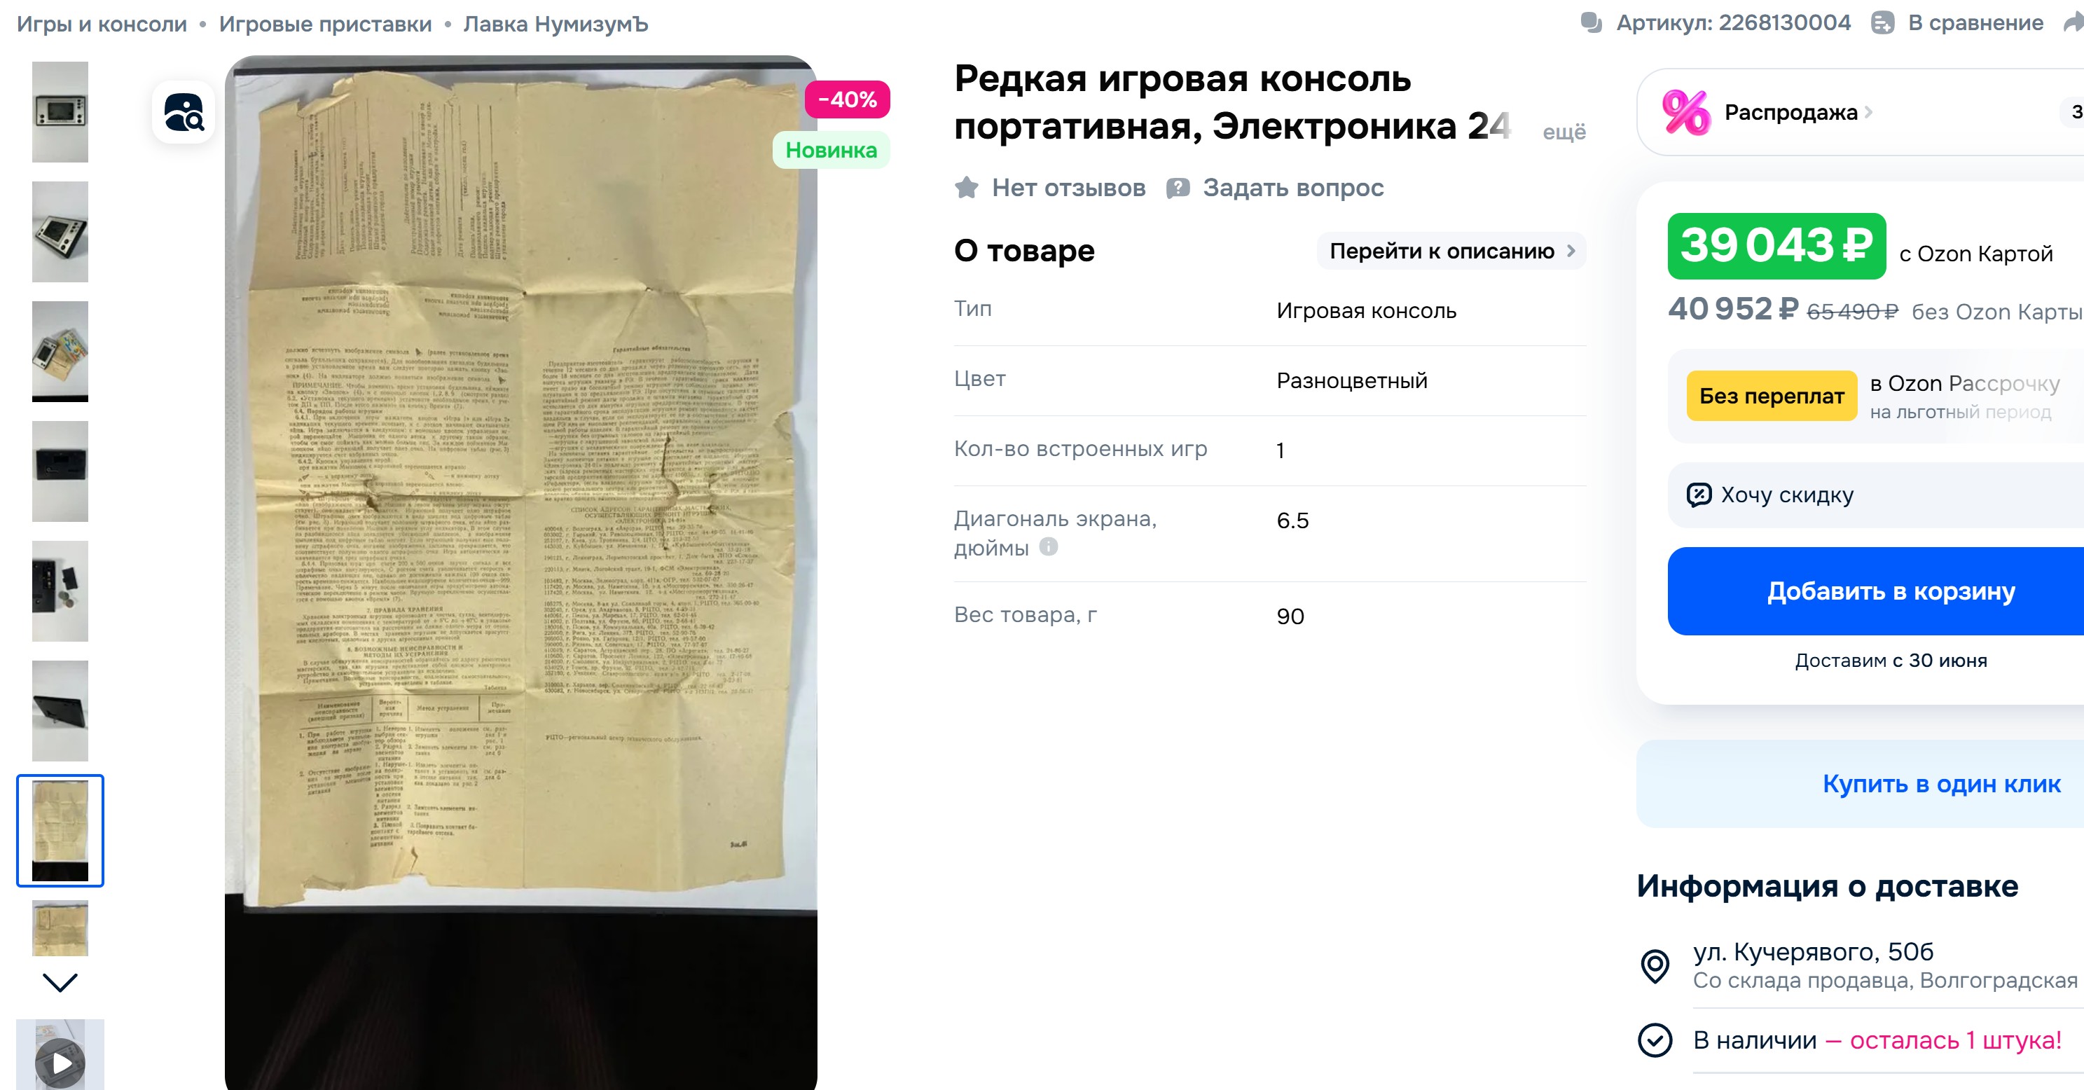Click the Хочу скидку discount icon
The height and width of the screenshot is (1090, 2084).
(1699, 495)
